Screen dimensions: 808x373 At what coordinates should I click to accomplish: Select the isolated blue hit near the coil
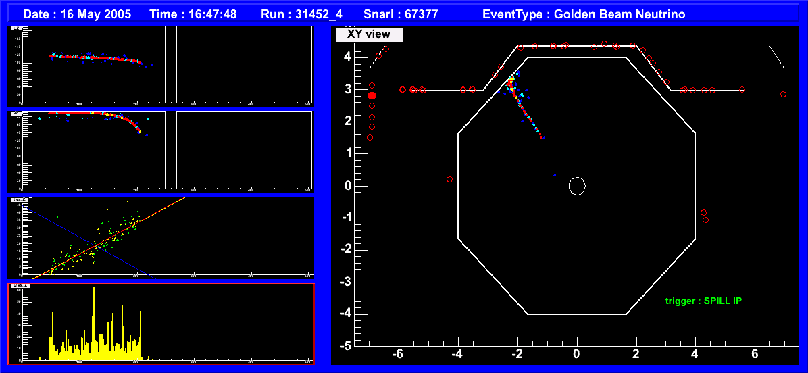tap(555, 175)
